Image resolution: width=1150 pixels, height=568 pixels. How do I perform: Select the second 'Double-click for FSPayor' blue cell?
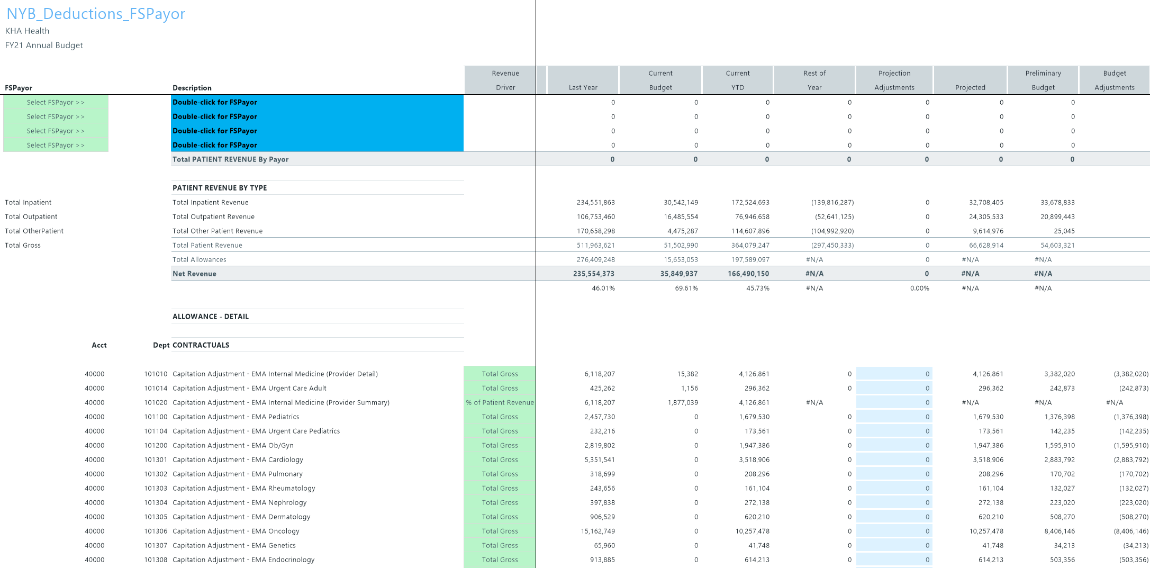click(x=317, y=116)
